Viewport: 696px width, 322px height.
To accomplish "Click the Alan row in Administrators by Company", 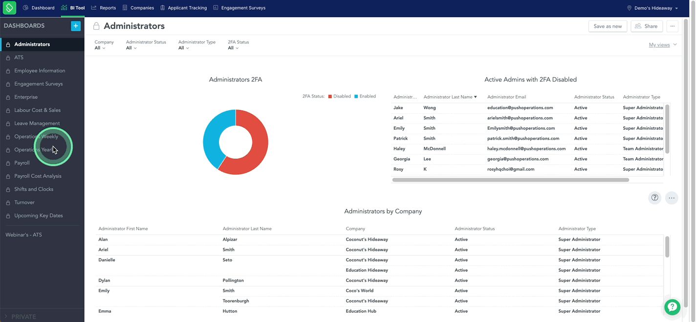I will pyautogui.click(x=380, y=240).
